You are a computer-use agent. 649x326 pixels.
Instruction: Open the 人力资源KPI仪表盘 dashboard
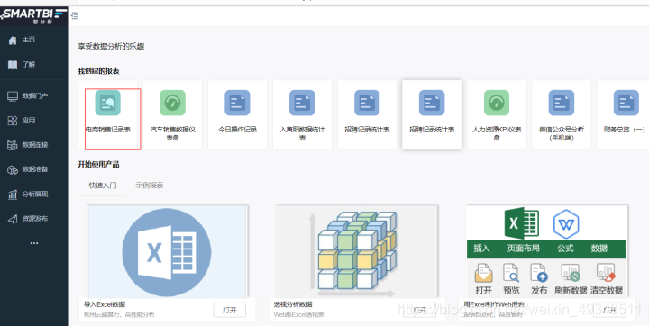[x=497, y=114]
